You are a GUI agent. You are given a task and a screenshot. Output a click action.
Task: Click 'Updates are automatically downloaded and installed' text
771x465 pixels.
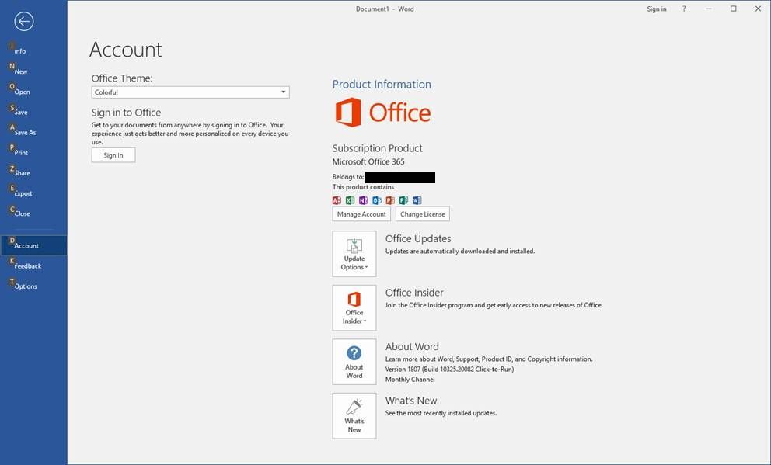pyautogui.click(x=460, y=251)
